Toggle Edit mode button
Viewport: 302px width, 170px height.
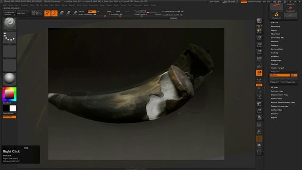coord(47,13)
